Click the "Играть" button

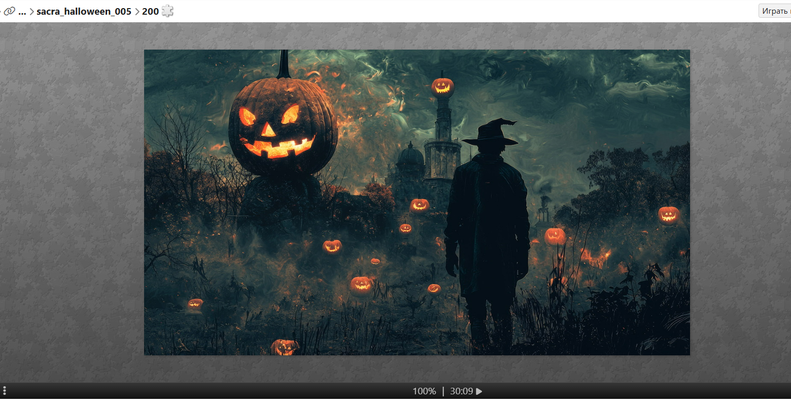point(775,11)
